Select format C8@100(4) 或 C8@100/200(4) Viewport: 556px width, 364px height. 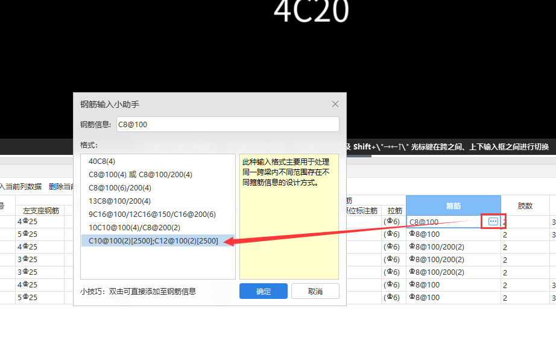click(x=158, y=174)
